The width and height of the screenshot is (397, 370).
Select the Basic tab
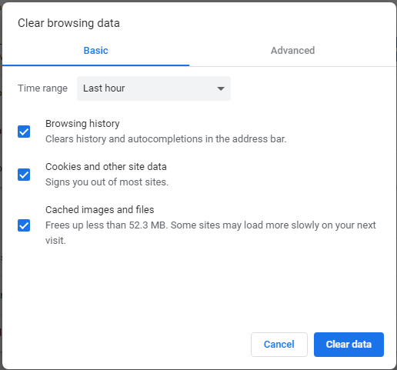point(95,51)
